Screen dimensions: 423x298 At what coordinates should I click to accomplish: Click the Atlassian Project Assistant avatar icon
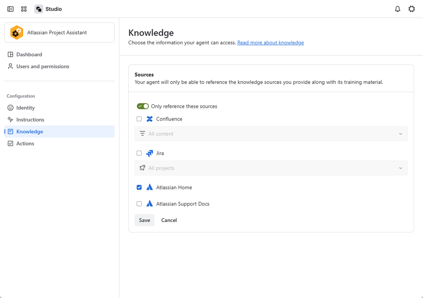click(17, 33)
